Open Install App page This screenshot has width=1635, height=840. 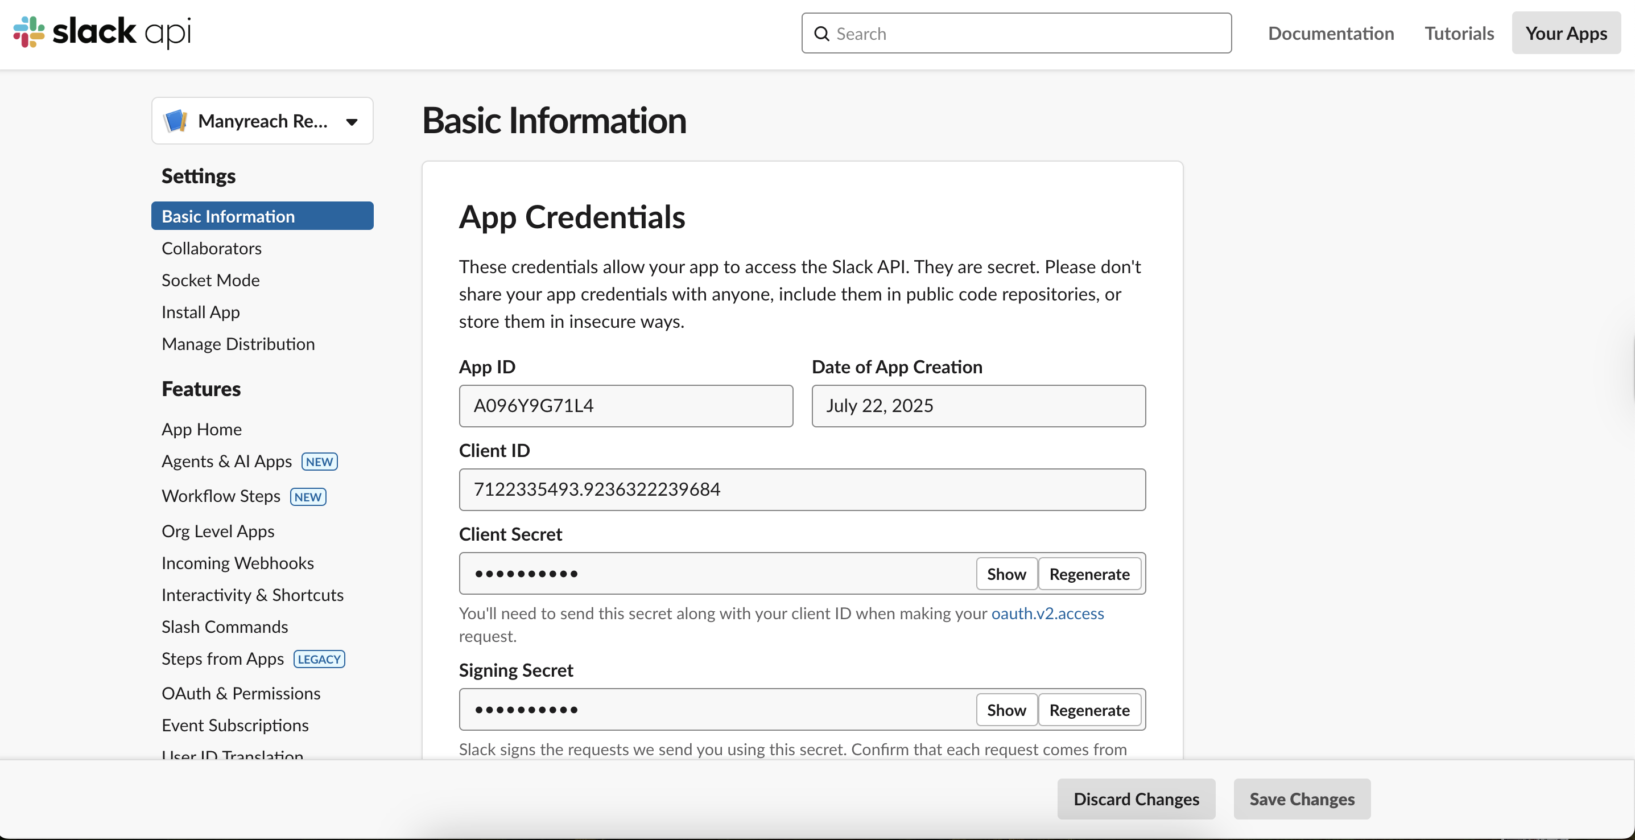201,312
